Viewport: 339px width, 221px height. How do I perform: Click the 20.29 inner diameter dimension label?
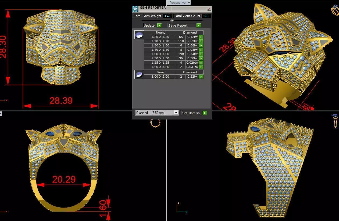click(64, 179)
